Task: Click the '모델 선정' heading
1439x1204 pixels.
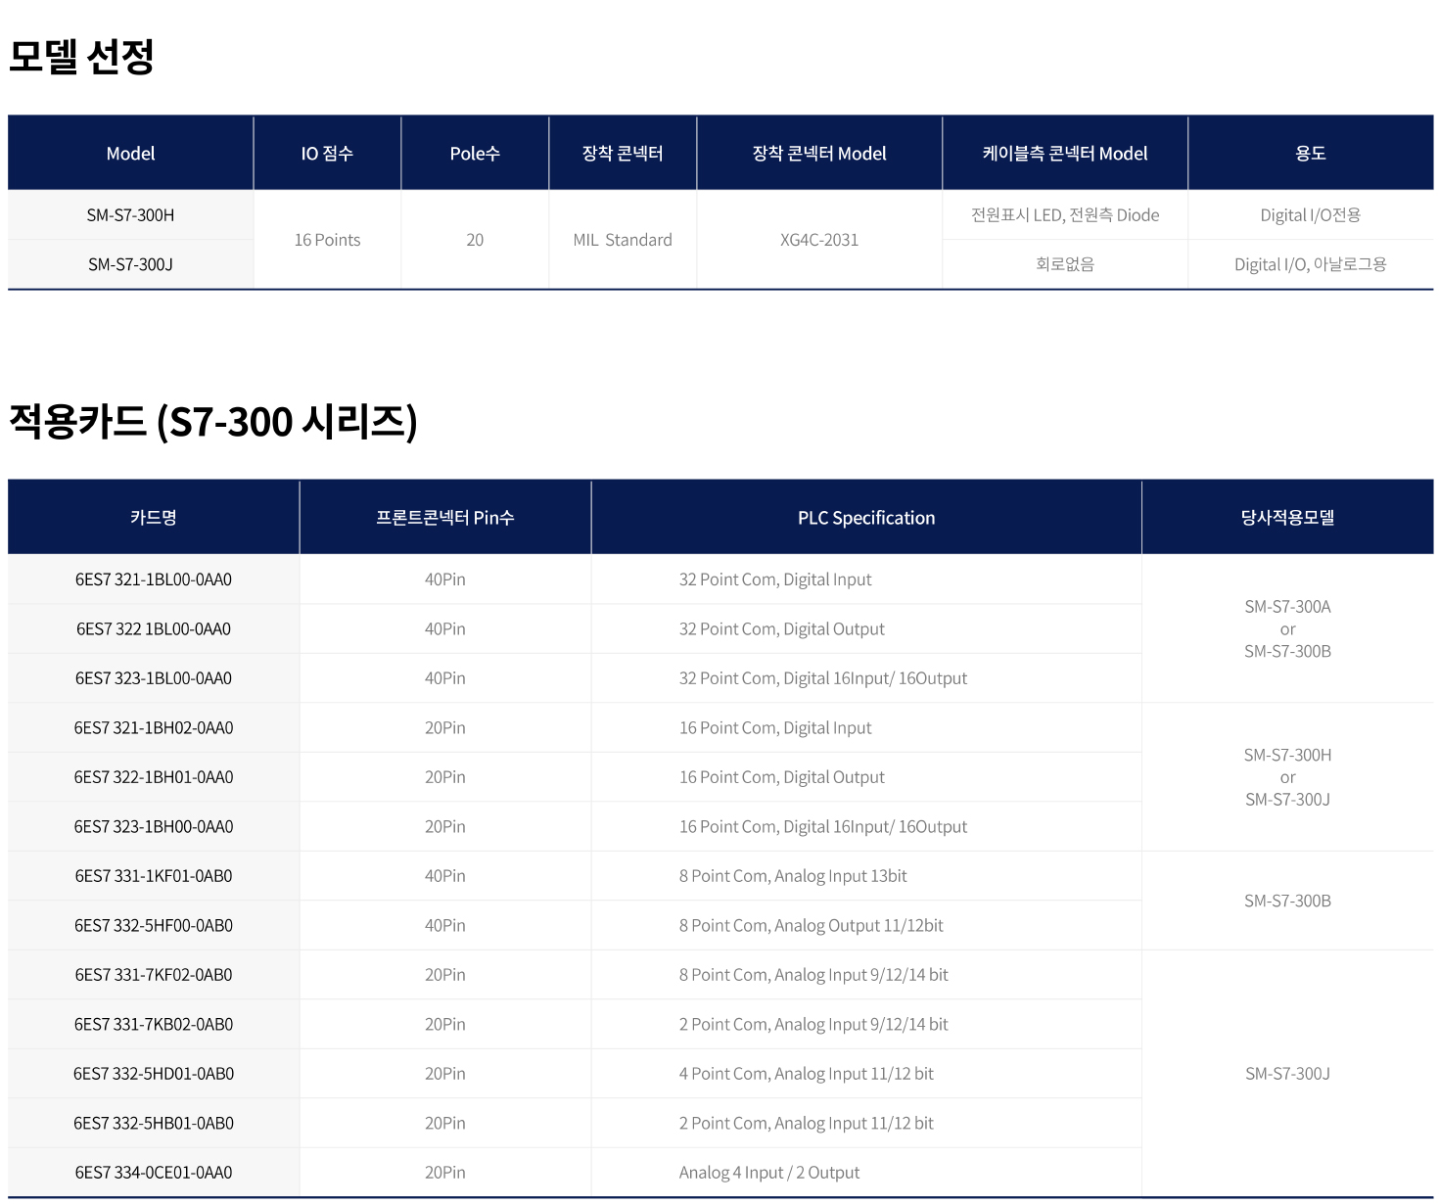Action: [81, 57]
